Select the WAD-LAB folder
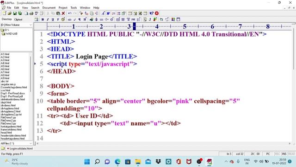Viewport: 296px width, 167px height. [11, 34]
